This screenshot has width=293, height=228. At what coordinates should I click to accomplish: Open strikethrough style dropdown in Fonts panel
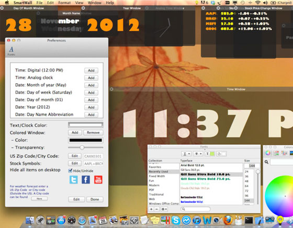(x=198, y=154)
